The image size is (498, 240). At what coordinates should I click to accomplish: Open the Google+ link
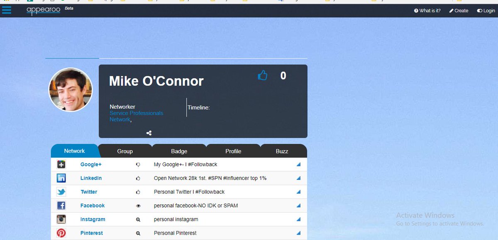click(91, 165)
